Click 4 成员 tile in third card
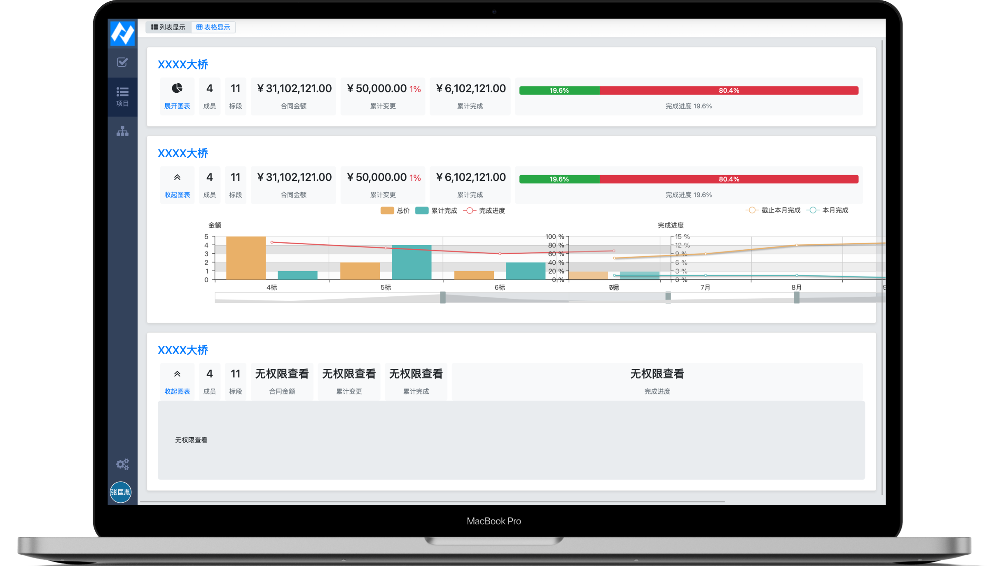 tap(210, 382)
